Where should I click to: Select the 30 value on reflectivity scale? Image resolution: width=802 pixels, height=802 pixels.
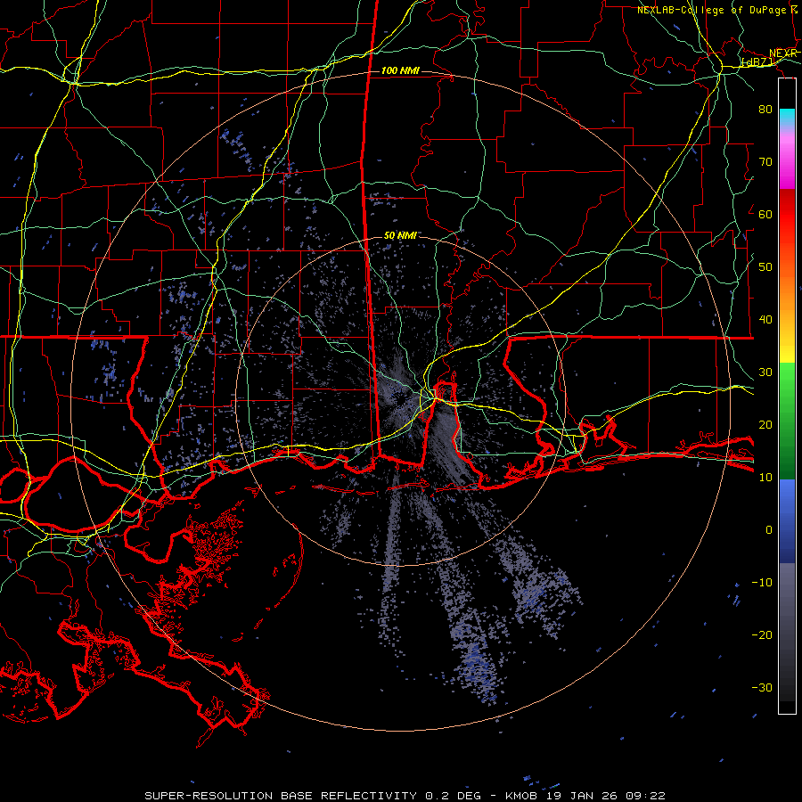pyautogui.click(x=765, y=372)
